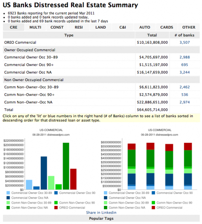Screen dimensions: 202x224
Task: Open the CONST tab
Action: tap(57, 27)
